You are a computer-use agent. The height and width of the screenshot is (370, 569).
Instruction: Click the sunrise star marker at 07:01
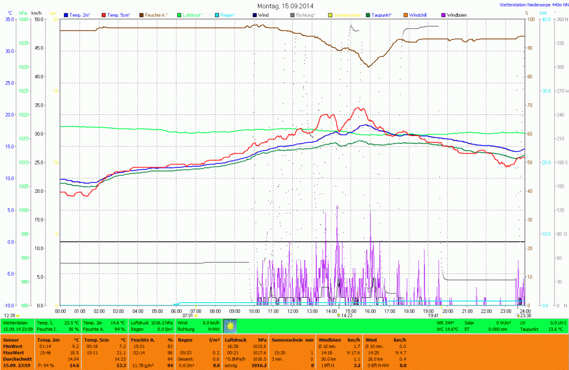coord(196,316)
